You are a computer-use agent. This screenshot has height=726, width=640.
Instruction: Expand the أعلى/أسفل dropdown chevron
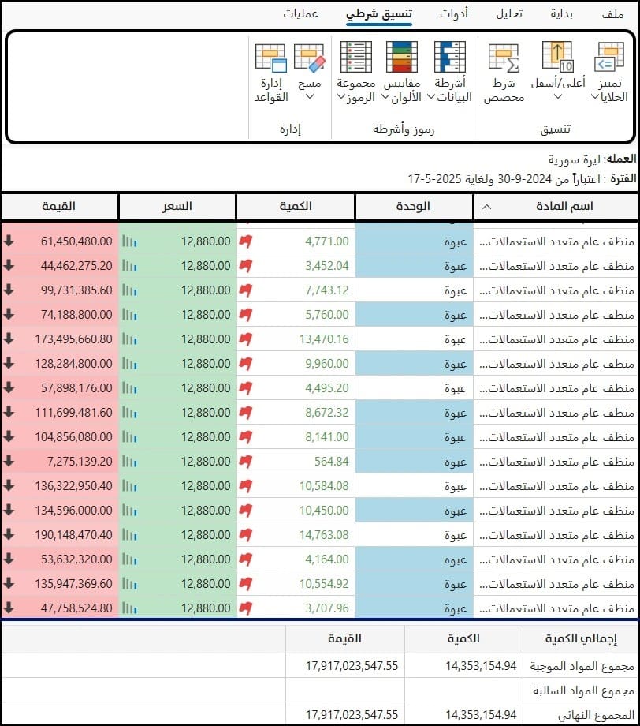[x=558, y=96]
